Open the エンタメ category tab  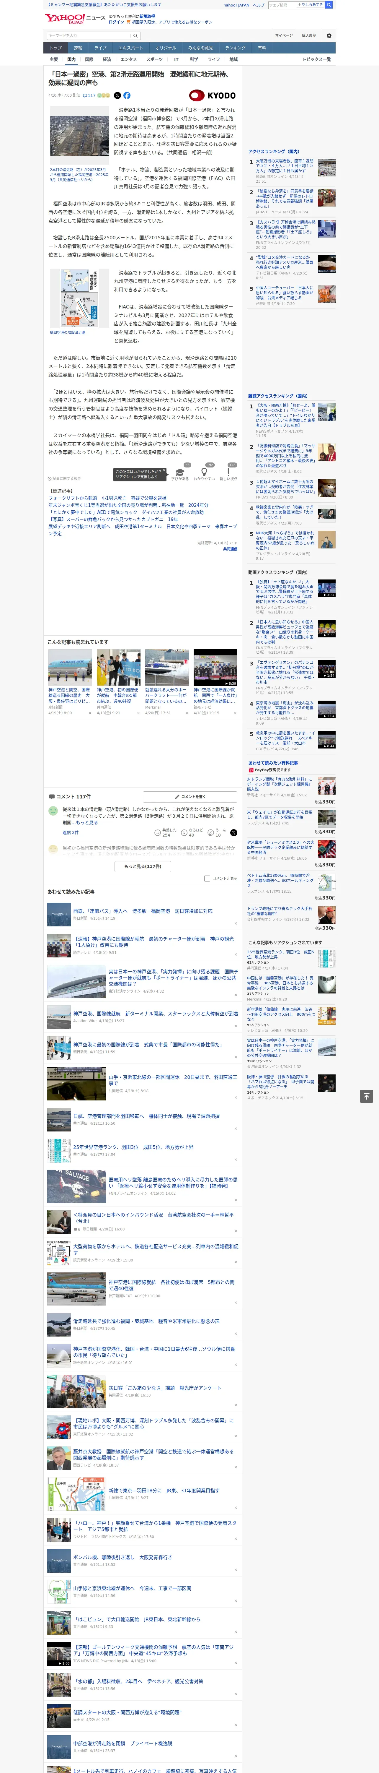129,59
